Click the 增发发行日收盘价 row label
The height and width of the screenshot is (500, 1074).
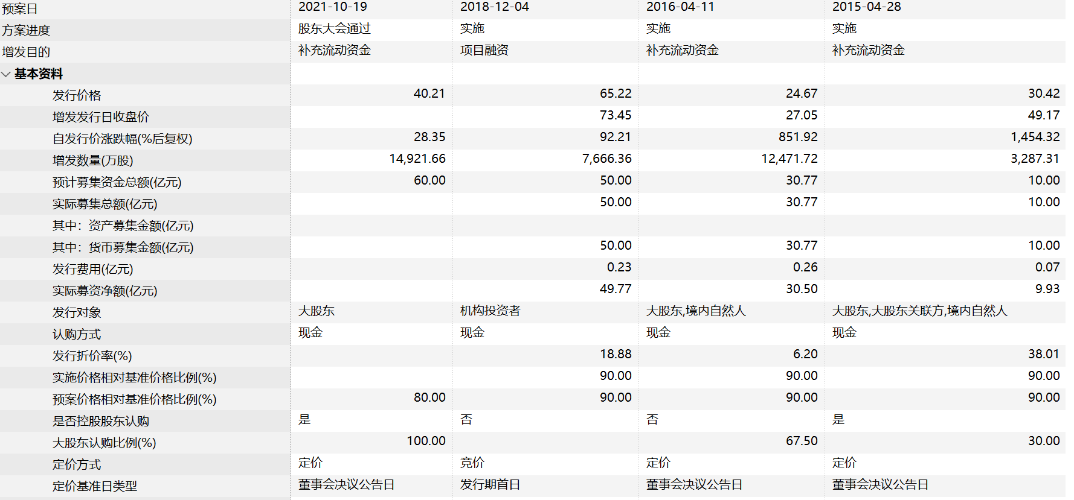click(x=101, y=117)
